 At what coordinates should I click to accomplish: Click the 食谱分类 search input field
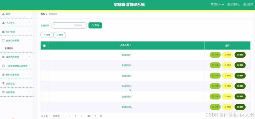(69, 25)
